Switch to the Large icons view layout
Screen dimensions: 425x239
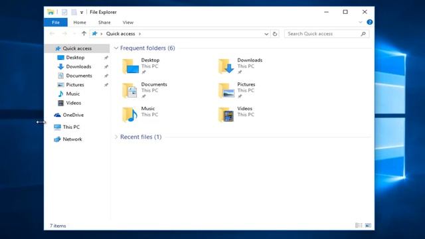click(368, 226)
